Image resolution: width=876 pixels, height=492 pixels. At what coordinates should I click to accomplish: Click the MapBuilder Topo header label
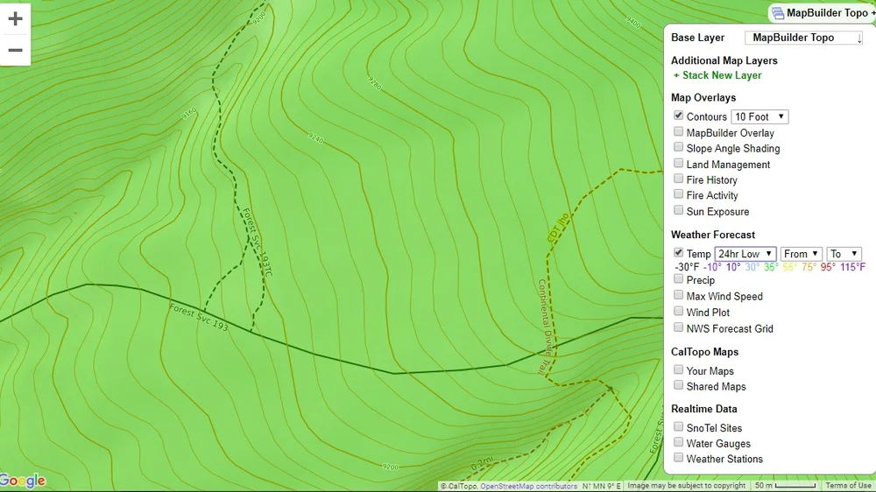tap(828, 13)
